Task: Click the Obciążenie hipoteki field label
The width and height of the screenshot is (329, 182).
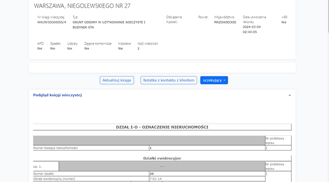Action: (x=174, y=19)
